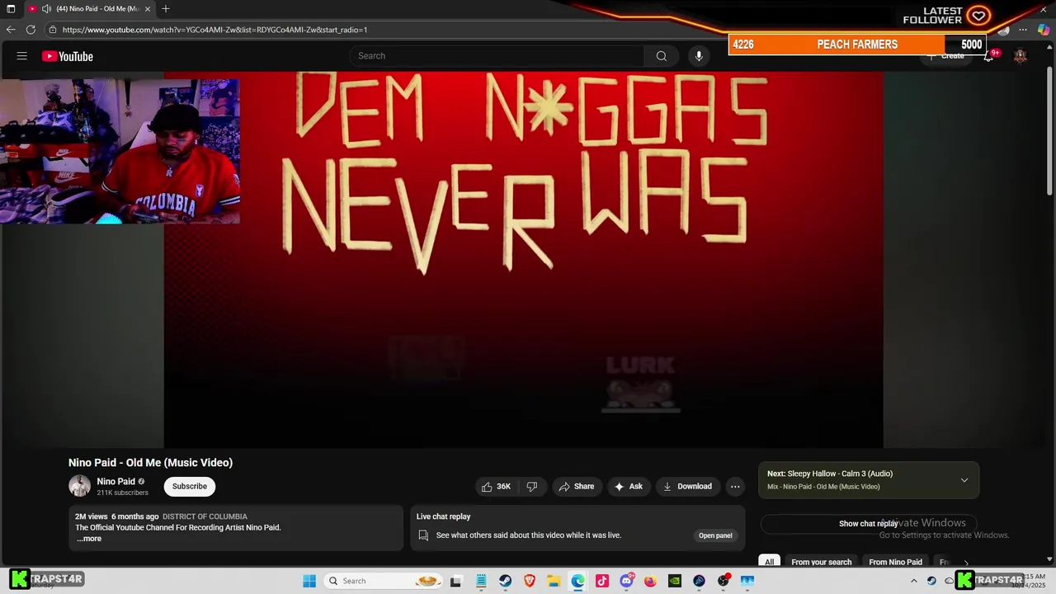The width and height of the screenshot is (1056, 594).
Task: View site information lock icon
Action: [53, 30]
